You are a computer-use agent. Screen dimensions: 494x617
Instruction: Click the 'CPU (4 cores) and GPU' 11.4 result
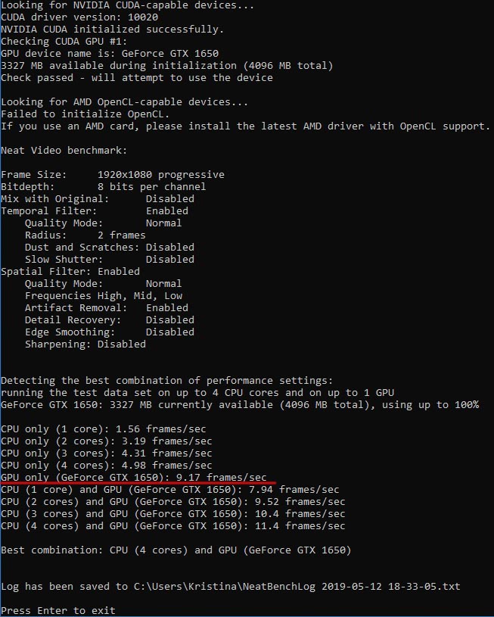tap(173, 525)
